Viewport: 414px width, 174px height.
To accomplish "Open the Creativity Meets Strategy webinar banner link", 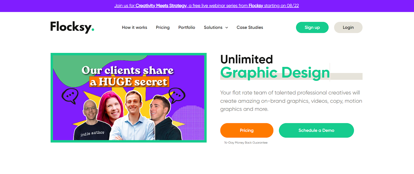I will tap(206, 6).
